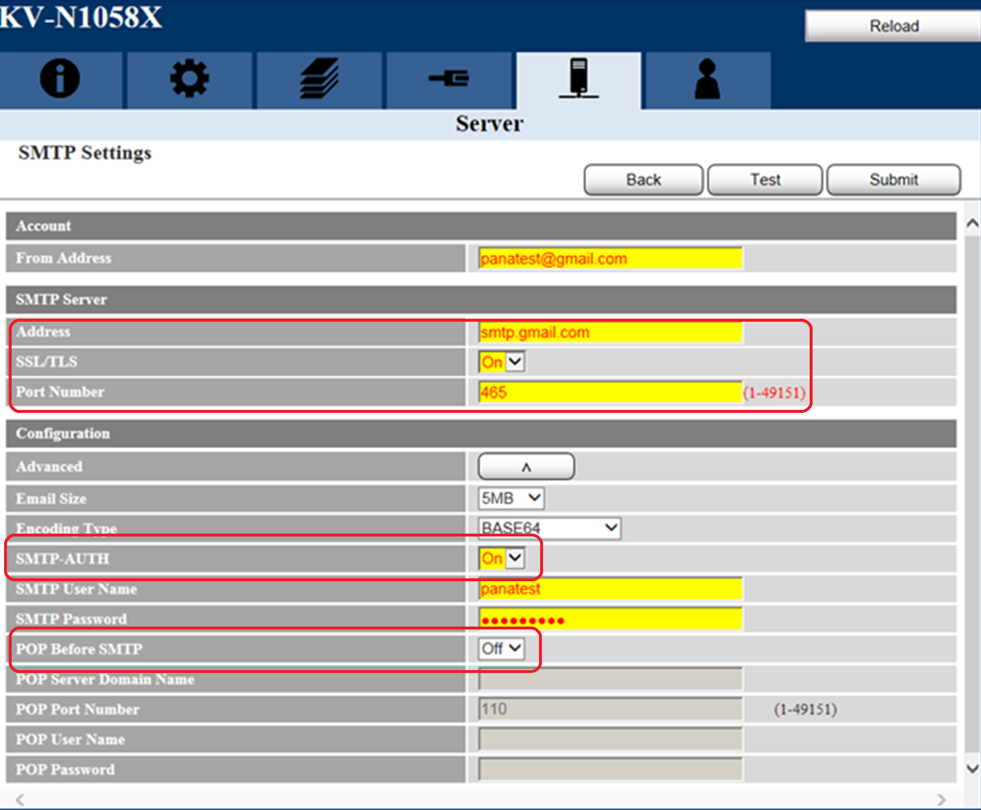Click the SMTP Settings heading
The width and height of the screenshot is (981, 810).
click(x=85, y=153)
